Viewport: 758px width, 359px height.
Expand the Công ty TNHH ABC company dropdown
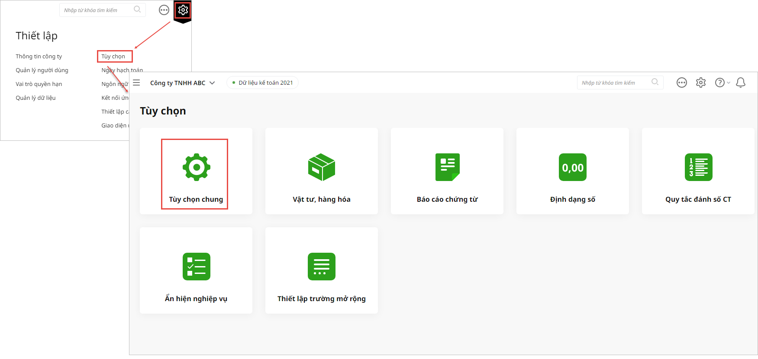pos(182,83)
